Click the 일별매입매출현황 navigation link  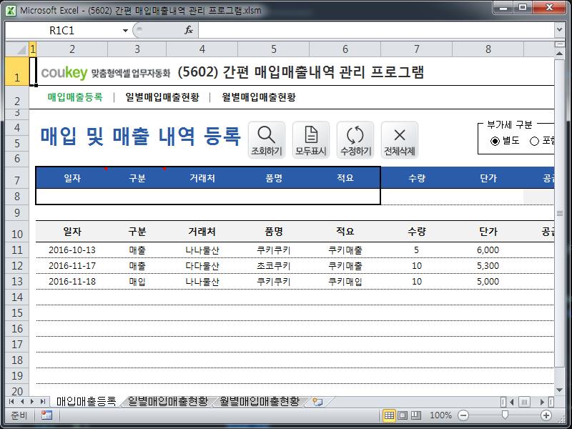162,97
